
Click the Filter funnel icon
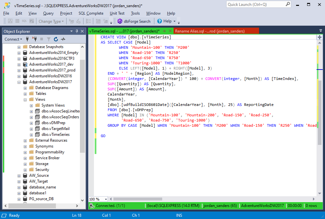click(x=49, y=39)
